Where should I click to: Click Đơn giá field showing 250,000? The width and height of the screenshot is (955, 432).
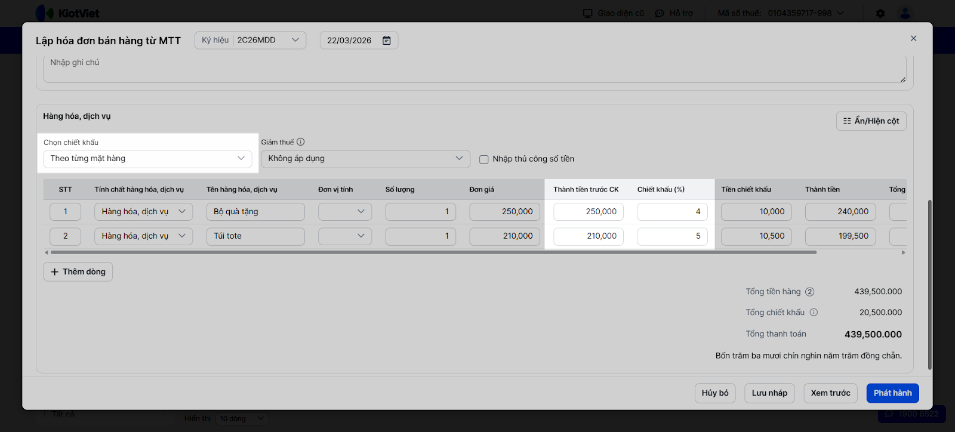[505, 212]
